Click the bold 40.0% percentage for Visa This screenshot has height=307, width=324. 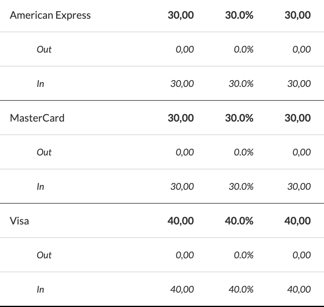(x=239, y=221)
